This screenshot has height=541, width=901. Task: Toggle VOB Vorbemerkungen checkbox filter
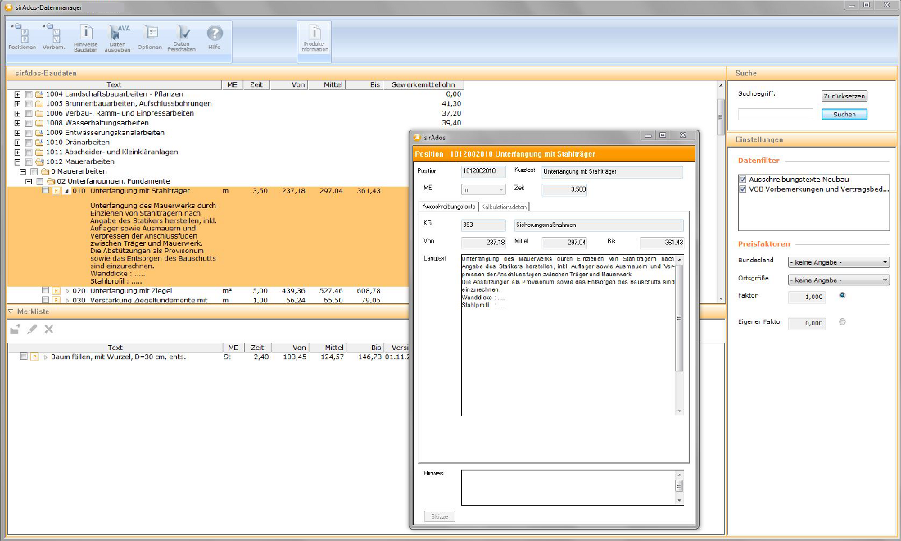pyautogui.click(x=743, y=189)
